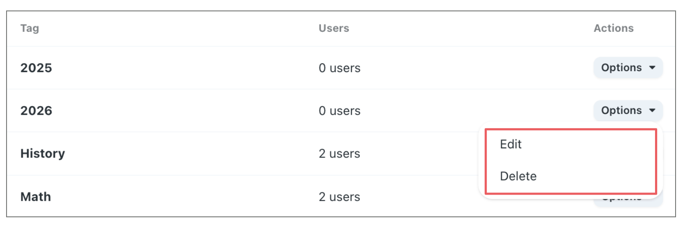Click the 0 users count for tag 2026
Viewport: 683px width, 226px height.
click(339, 111)
